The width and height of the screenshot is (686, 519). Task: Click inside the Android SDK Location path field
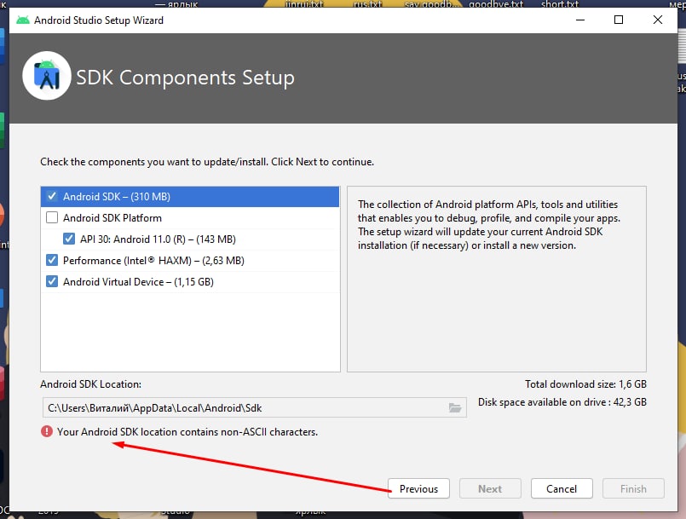tap(254, 408)
